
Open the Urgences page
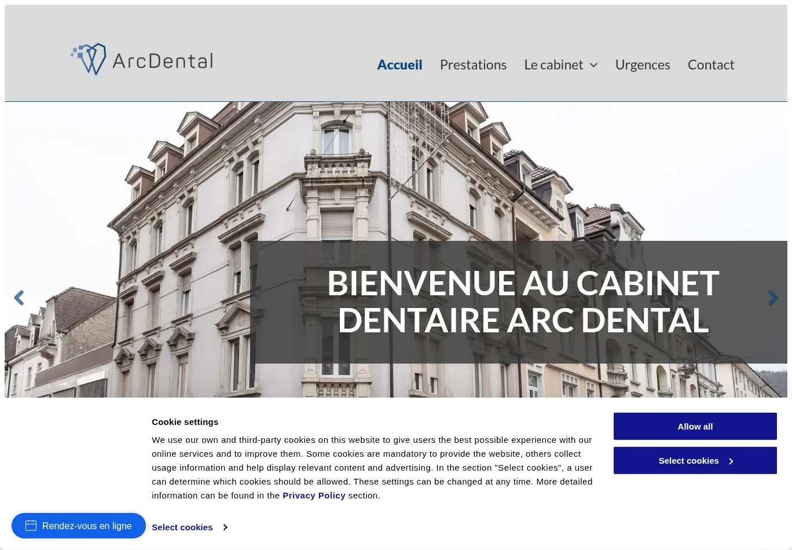(642, 65)
